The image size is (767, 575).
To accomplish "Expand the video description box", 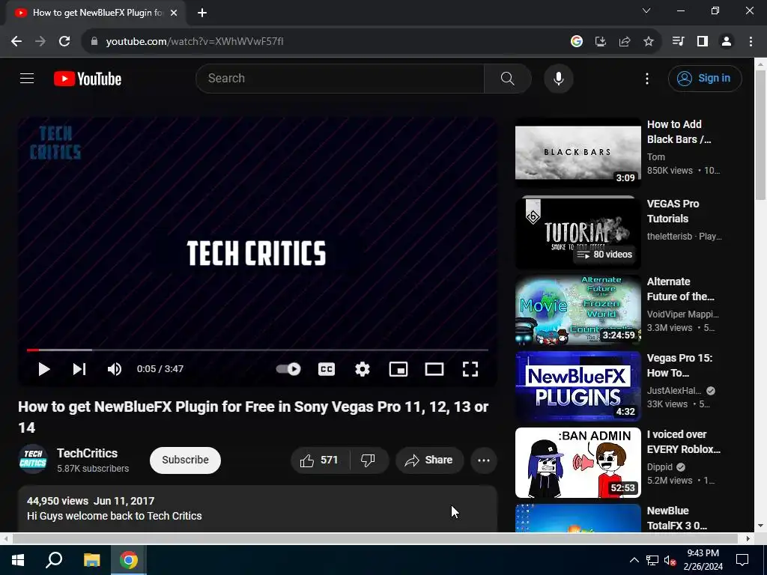I will [x=258, y=508].
